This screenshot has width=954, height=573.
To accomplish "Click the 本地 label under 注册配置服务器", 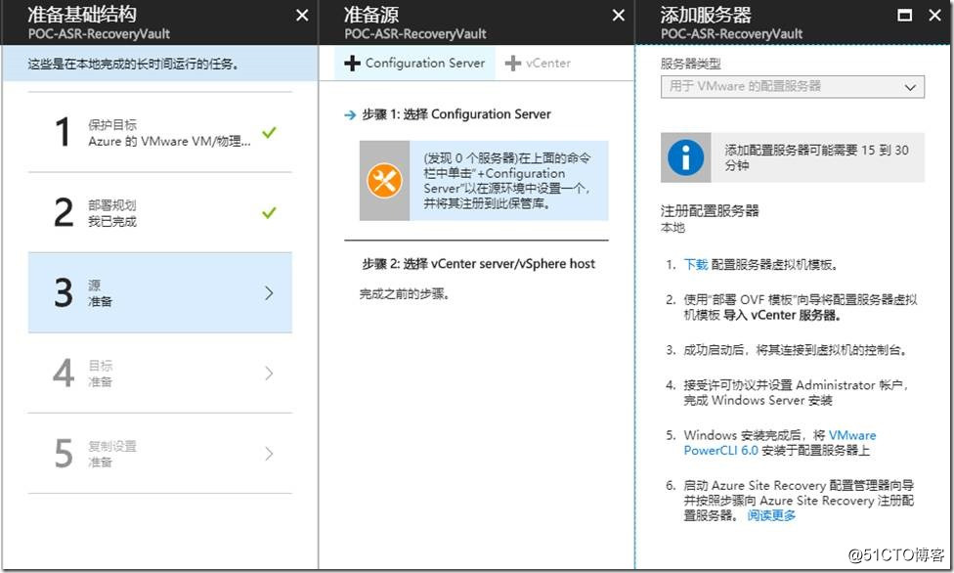I will pos(672,228).
